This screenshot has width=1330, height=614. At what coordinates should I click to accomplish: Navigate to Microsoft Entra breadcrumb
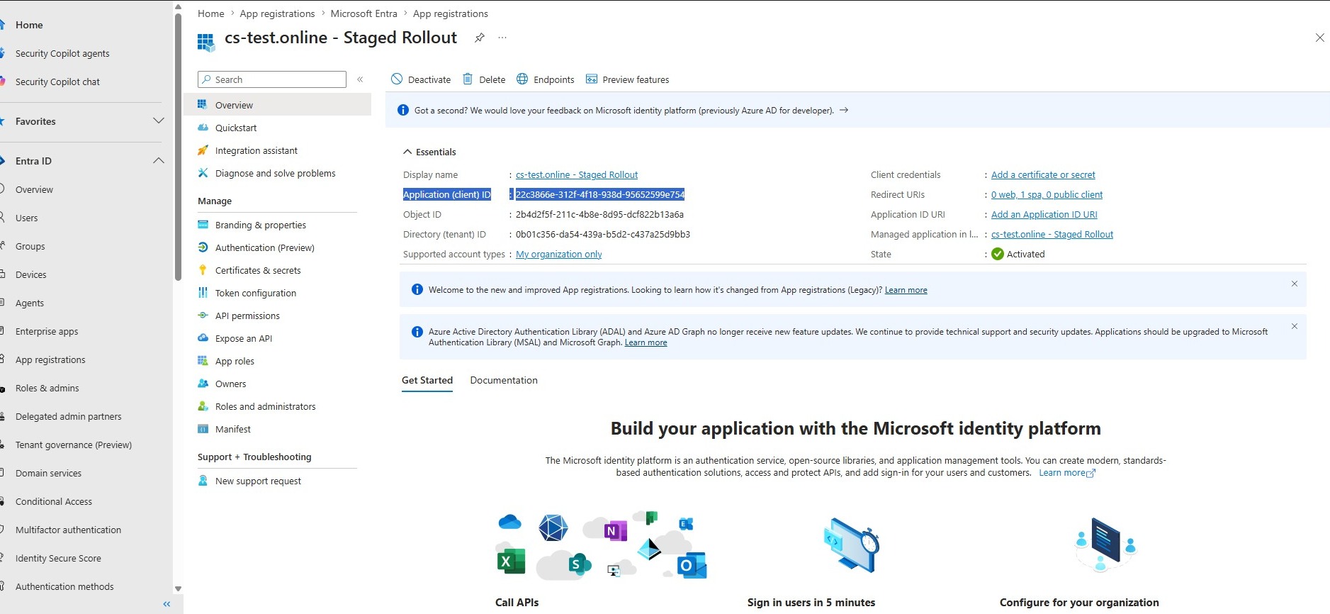pos(364,13)
